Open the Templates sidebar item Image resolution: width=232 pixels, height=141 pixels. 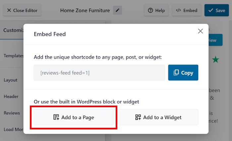[13, 56]
